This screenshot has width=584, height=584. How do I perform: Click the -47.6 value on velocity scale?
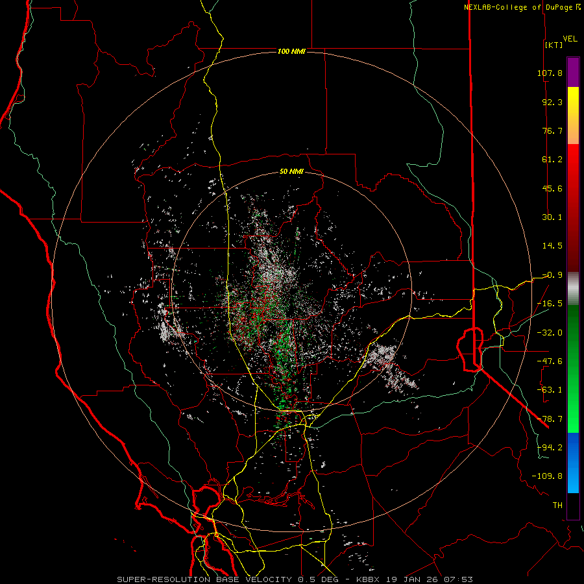550,361
